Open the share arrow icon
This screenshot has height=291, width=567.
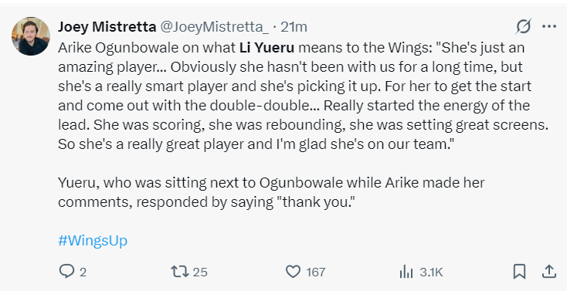(548, 272)
